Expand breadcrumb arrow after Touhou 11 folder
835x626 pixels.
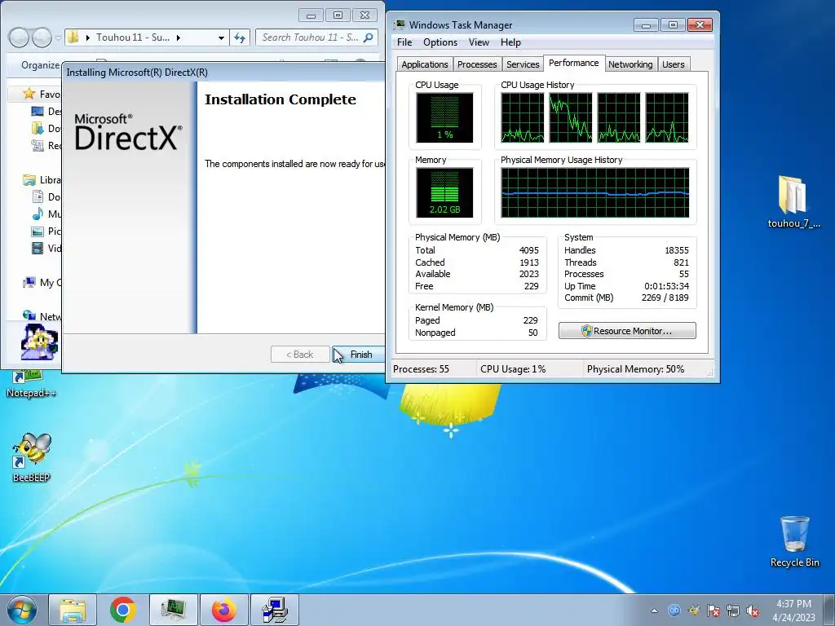click(179, 37)
